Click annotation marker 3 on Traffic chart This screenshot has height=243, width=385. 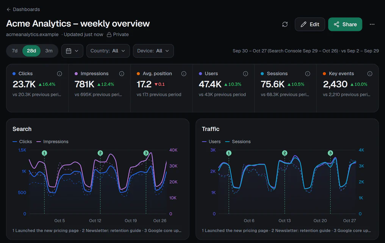coord(330,153)
